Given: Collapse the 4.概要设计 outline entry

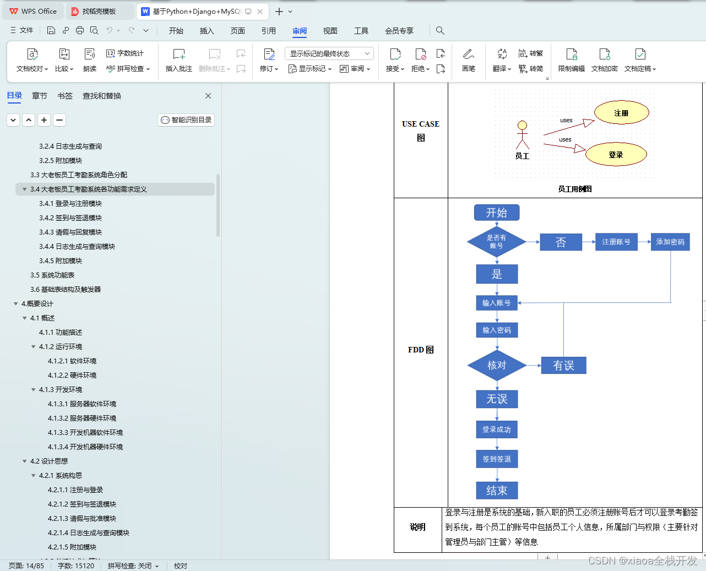Looking at the screenshot, I should tap(16, 303).
